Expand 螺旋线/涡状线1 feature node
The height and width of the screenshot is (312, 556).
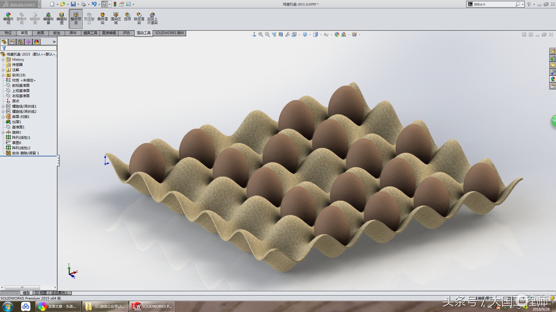[x=3, y=106]
